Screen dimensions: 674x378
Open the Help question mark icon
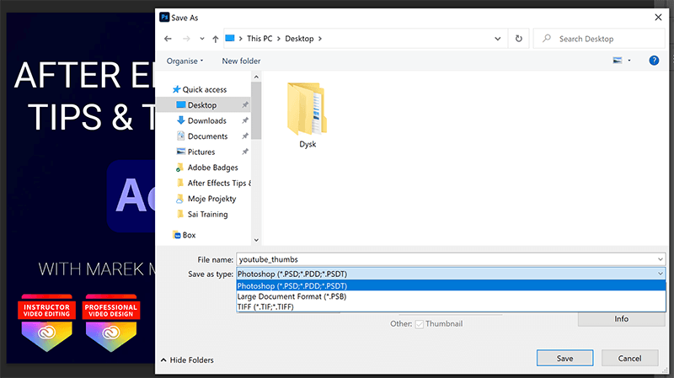tap(654, 61)
